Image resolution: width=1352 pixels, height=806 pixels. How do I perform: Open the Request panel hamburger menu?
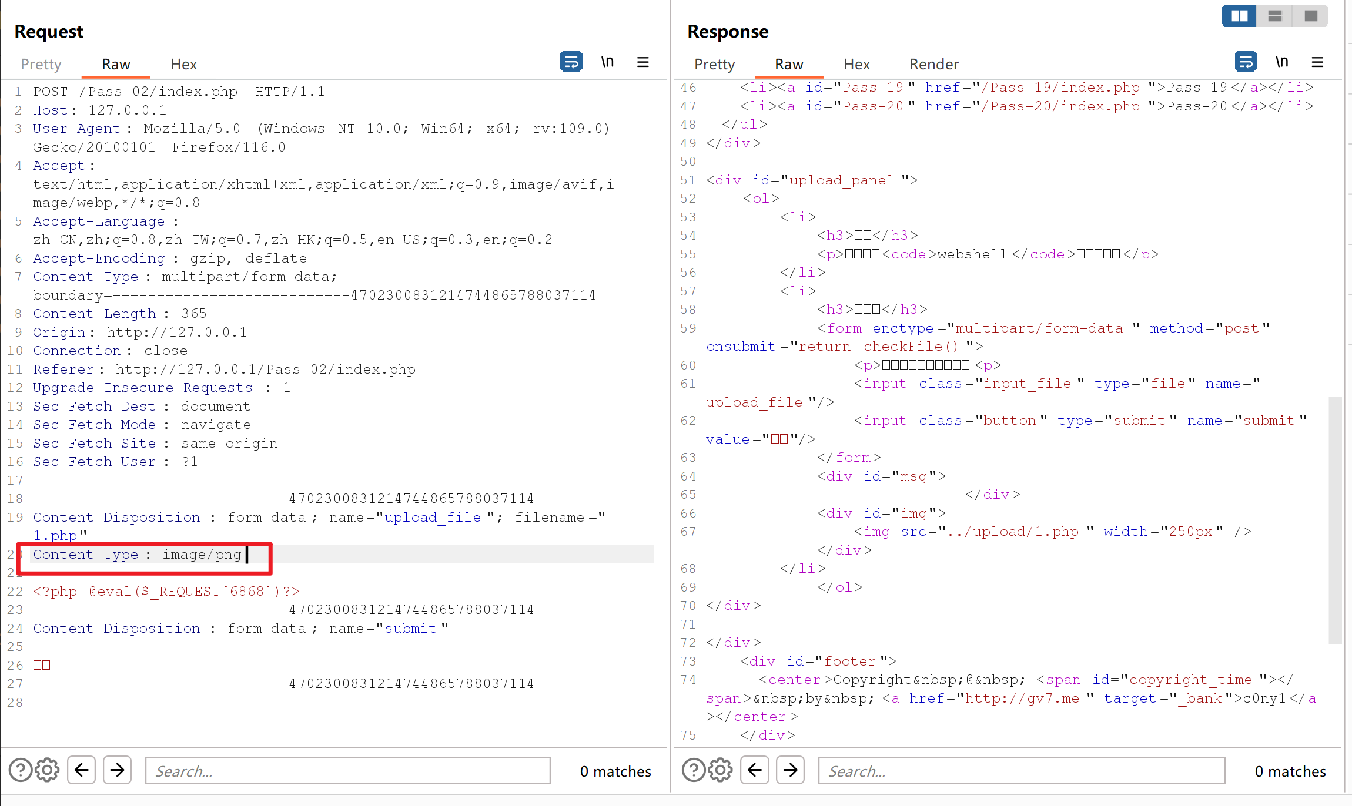(643, 62)
